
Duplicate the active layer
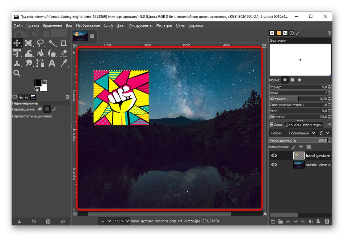303,221
